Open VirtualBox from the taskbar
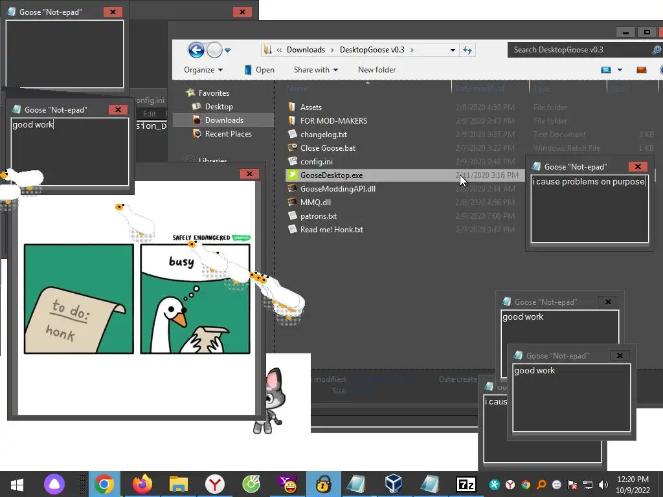Screen dimensions: 663x497 tap(394, 484)
